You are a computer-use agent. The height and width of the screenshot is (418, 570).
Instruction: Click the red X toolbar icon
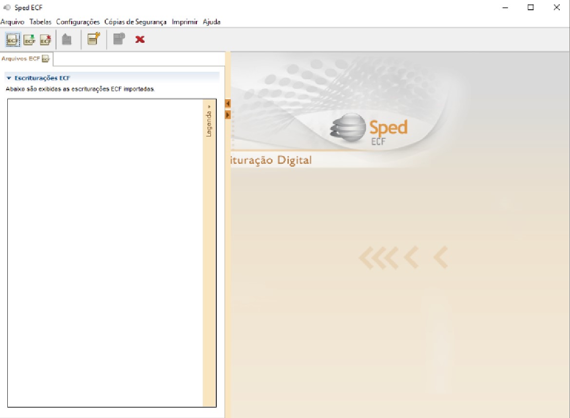click(x=140, y=39)
